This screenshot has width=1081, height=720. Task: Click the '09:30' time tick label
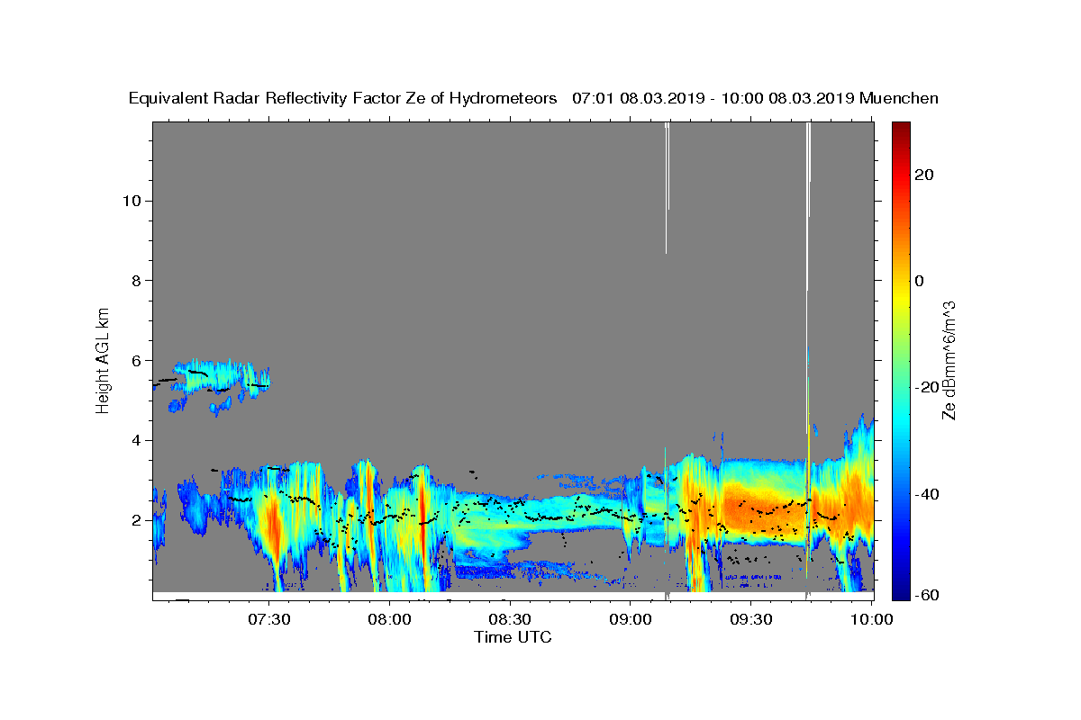[x=751, y=620]
